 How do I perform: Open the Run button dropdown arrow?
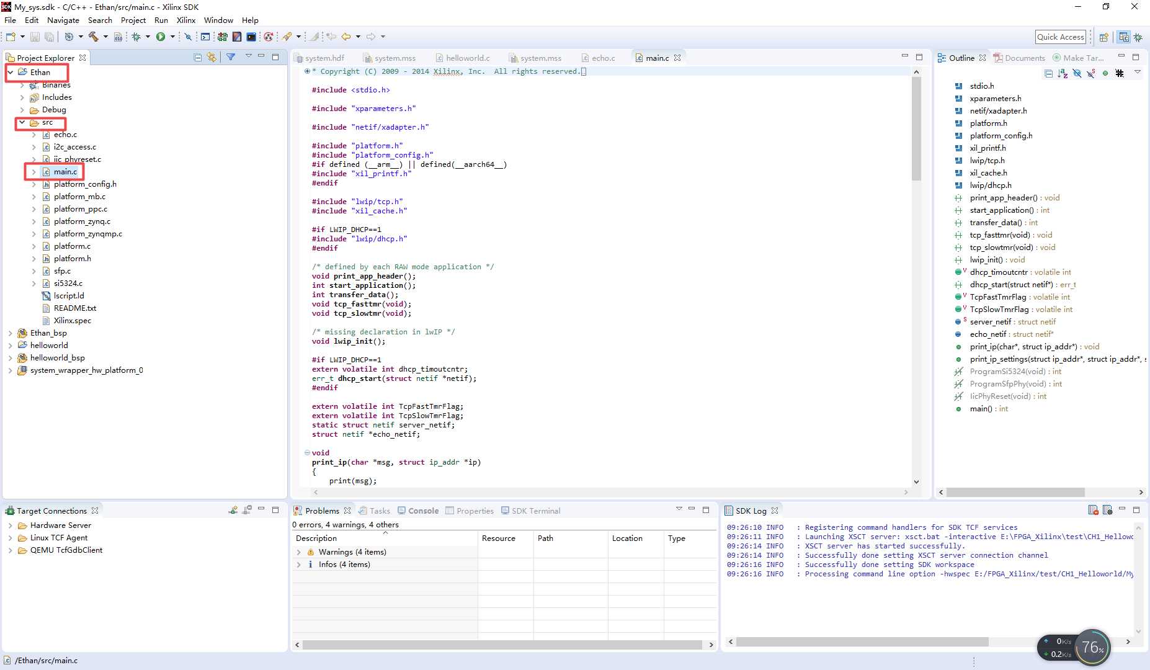click(172, 37)
